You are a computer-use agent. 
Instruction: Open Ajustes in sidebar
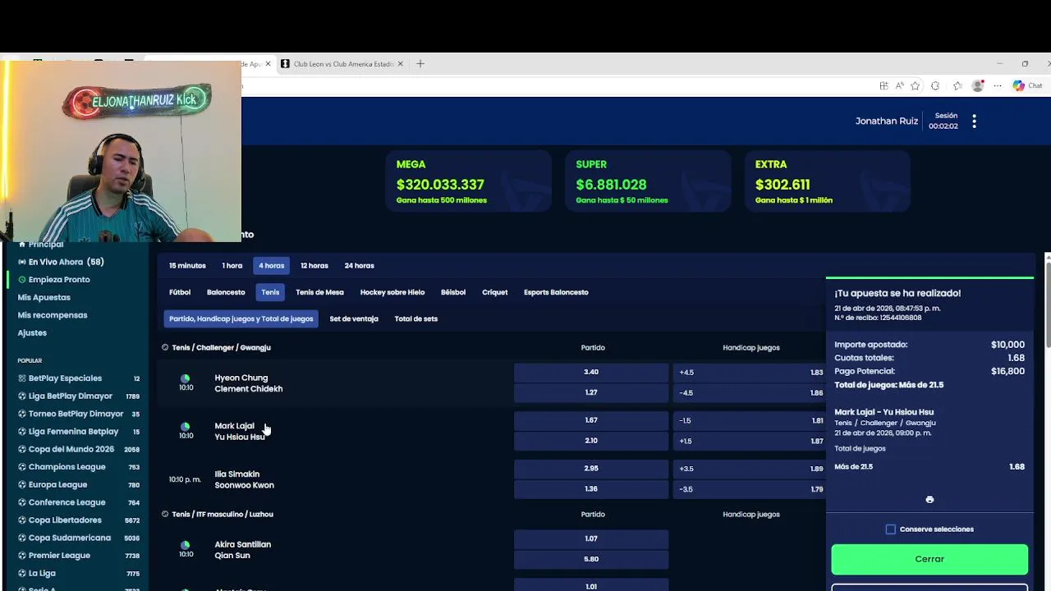[32, 333]
